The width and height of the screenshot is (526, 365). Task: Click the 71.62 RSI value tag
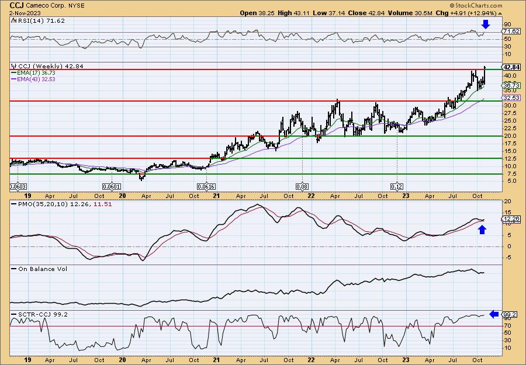(511, 31)
